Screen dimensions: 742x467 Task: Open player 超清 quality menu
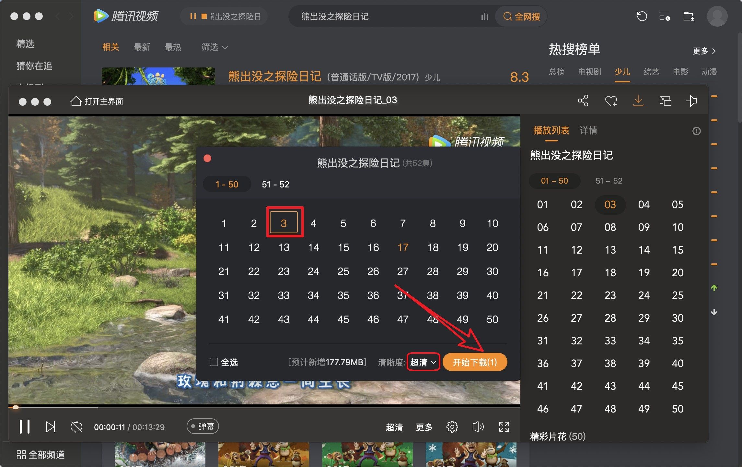(x=394, y=427)
